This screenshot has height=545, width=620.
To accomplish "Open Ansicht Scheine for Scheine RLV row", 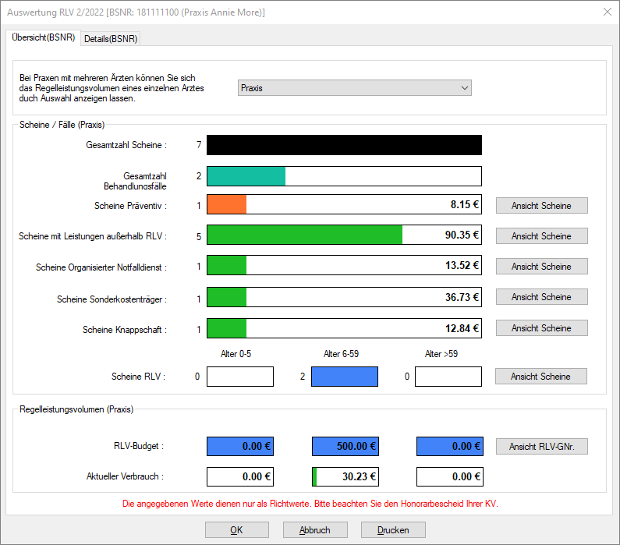I will [x=540, y=377].
